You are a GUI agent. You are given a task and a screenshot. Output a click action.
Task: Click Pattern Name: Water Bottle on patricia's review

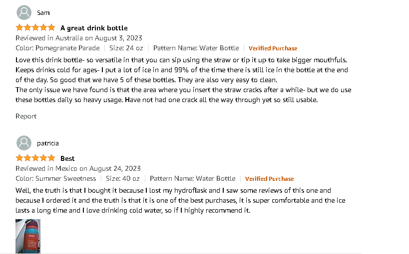[192, 179]
